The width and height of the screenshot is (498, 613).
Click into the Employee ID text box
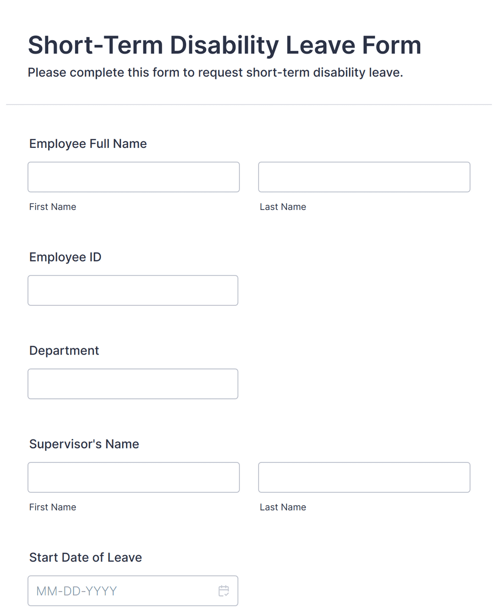133,290
